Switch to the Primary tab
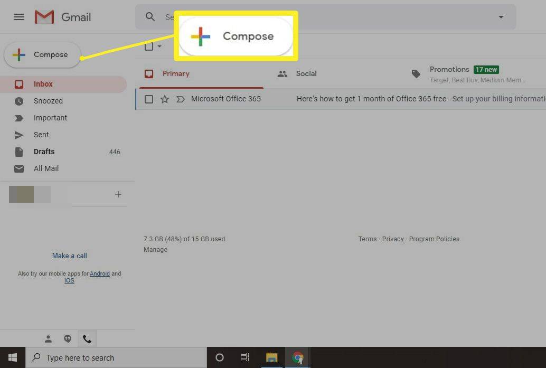The image size is (546, 368). [201, 74]
